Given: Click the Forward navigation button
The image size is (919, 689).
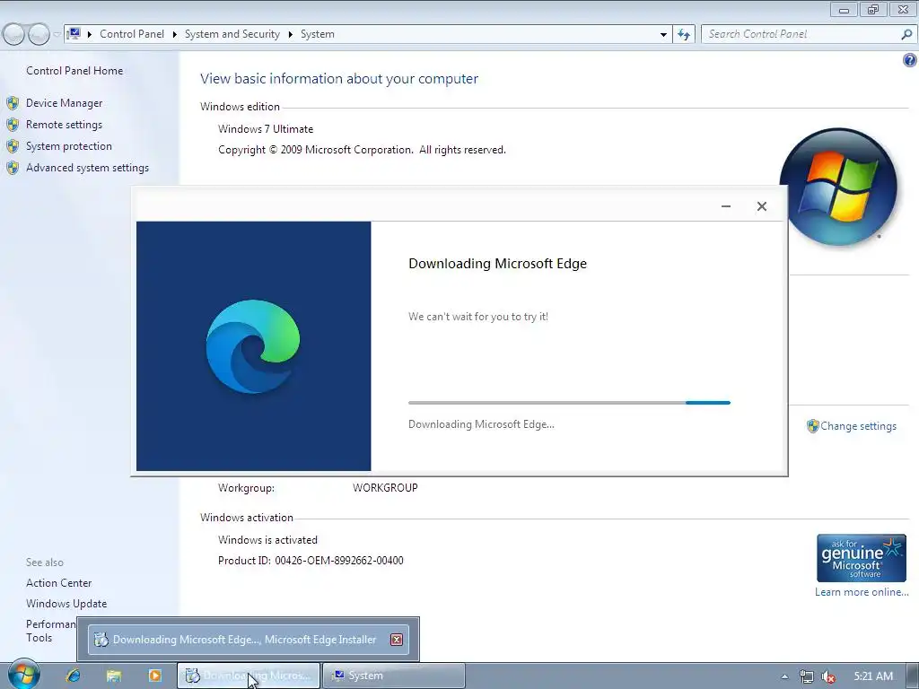Looking at the screenshot, I should point(39,35).
